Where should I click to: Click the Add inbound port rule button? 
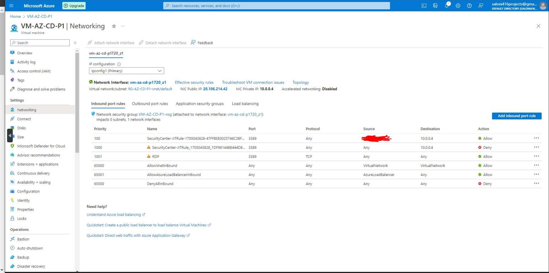pos(516,116)
